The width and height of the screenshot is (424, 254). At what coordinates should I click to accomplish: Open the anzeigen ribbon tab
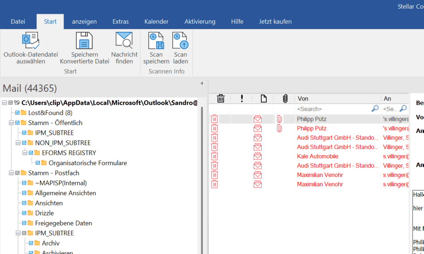(84, 22)
